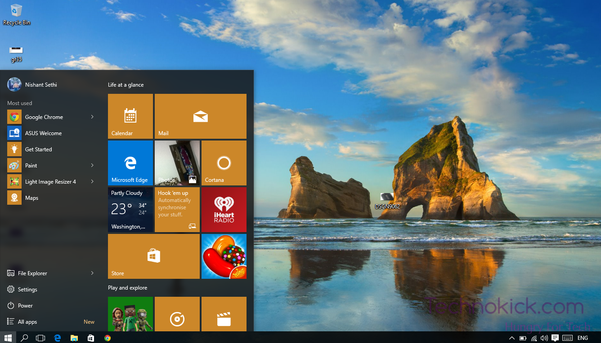The height and width of the screenshot is (343, 601).
Task: Open the Power menu
Action: coord(25,305)
